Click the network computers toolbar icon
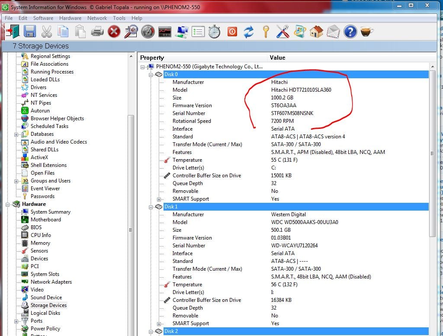The image size is (443, 336). [182, 32]
